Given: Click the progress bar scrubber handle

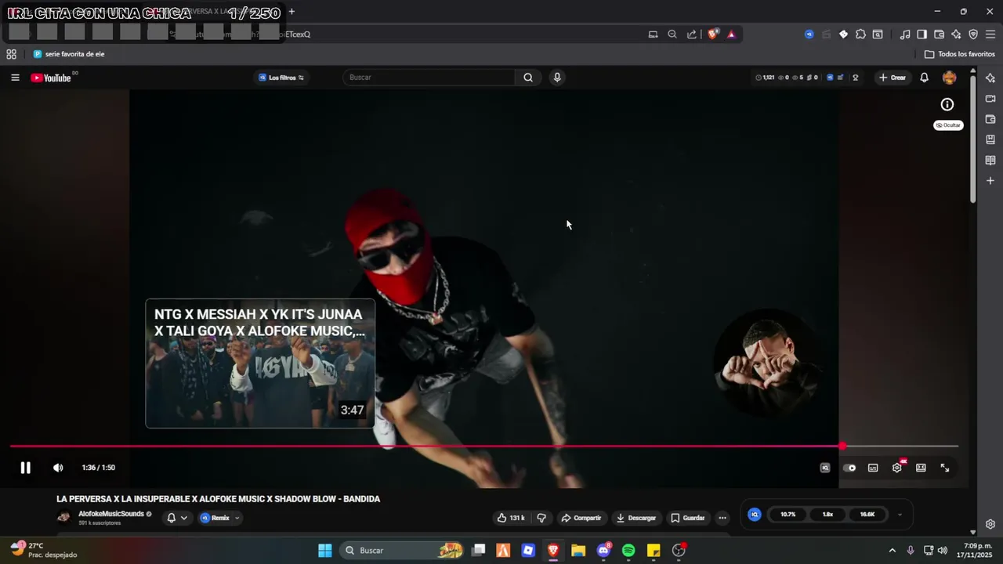Looking at the screenshot, I should pos(842,446).
